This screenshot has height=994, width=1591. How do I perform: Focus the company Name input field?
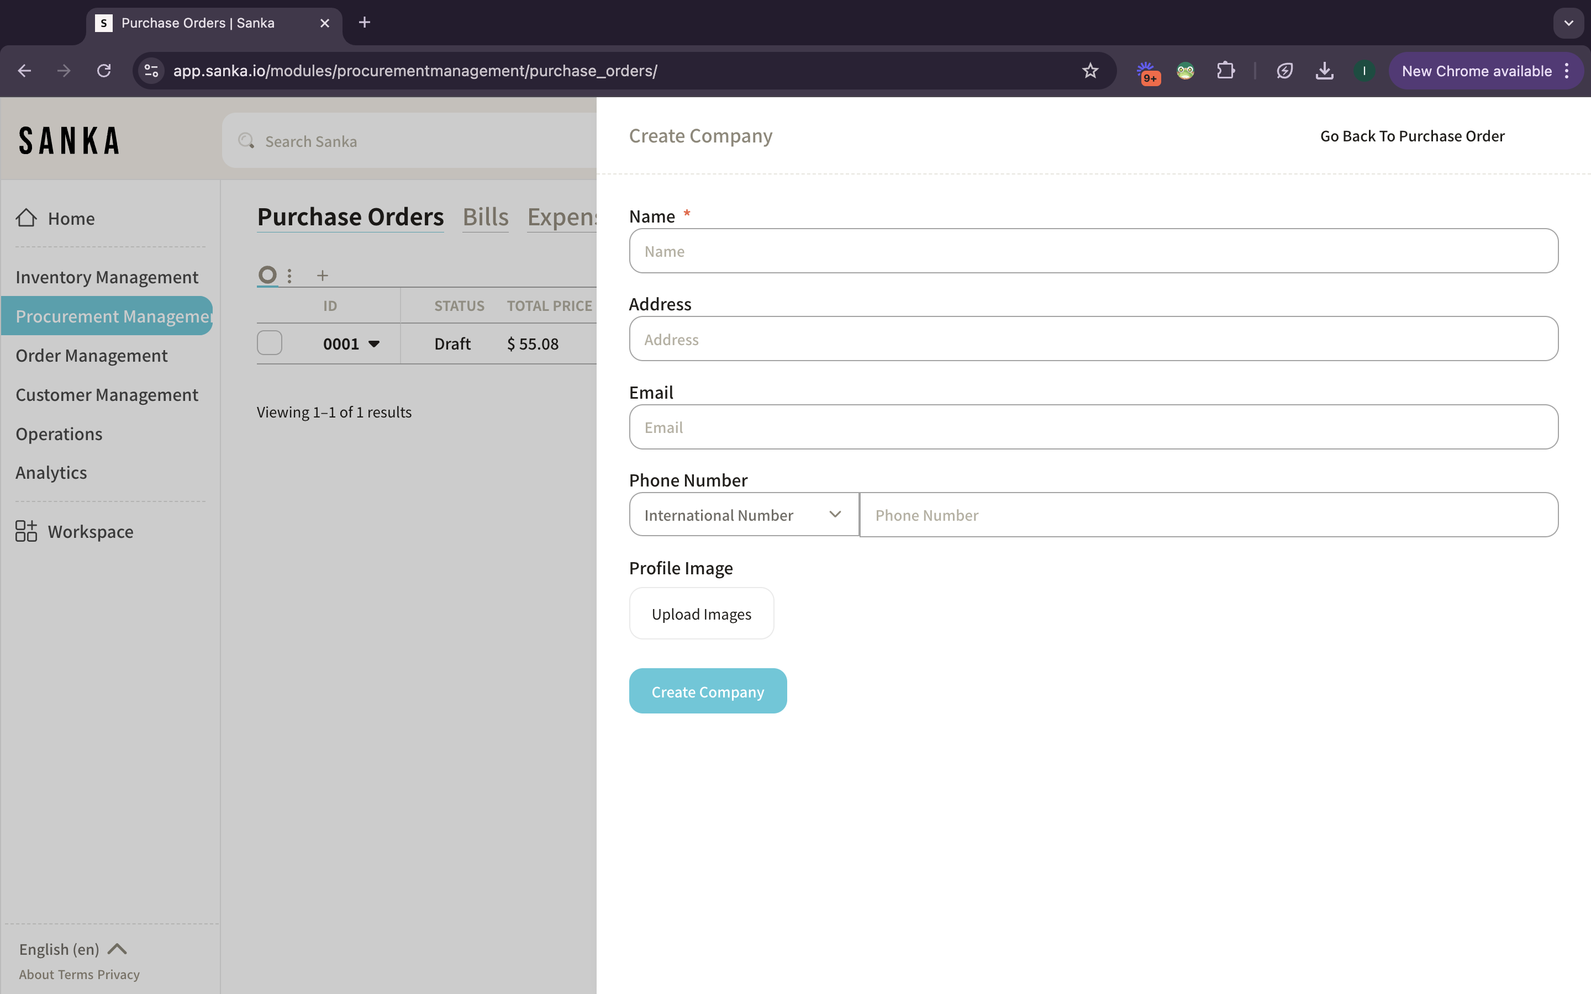(x=1093, y=251)
